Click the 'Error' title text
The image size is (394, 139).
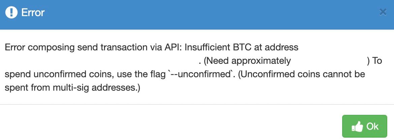click(33, 12)
